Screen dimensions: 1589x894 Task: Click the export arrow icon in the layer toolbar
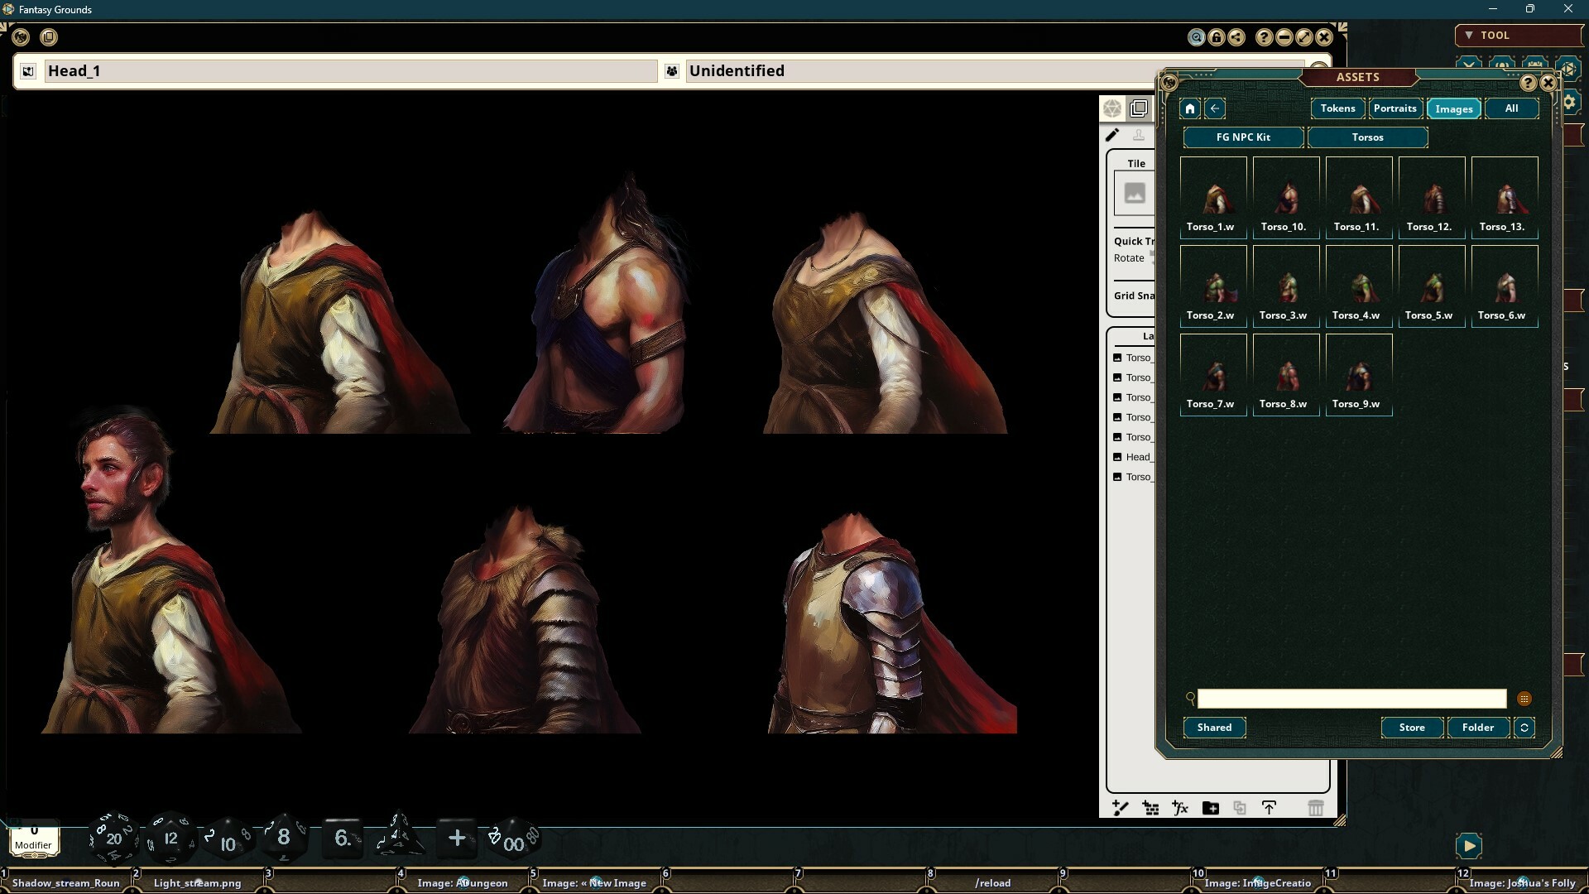pos(1270,808)
